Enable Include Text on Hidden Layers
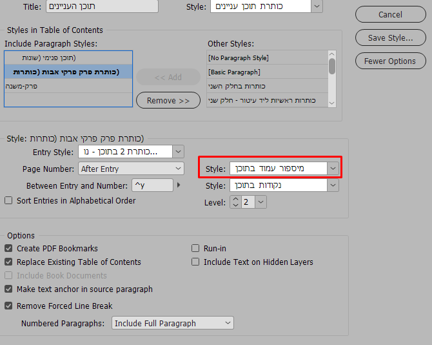 [x=195, y=262]
